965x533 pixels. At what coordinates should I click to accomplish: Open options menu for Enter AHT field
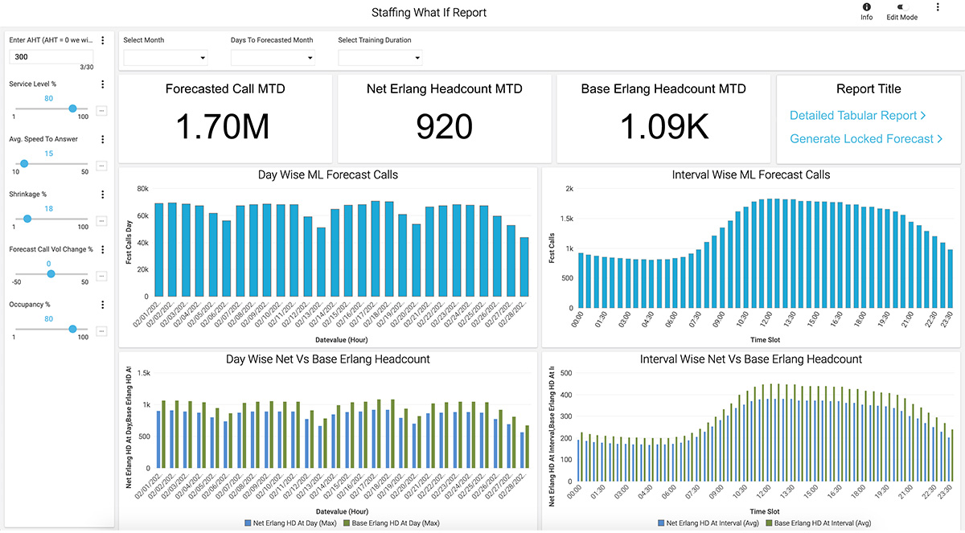(102, 40)
